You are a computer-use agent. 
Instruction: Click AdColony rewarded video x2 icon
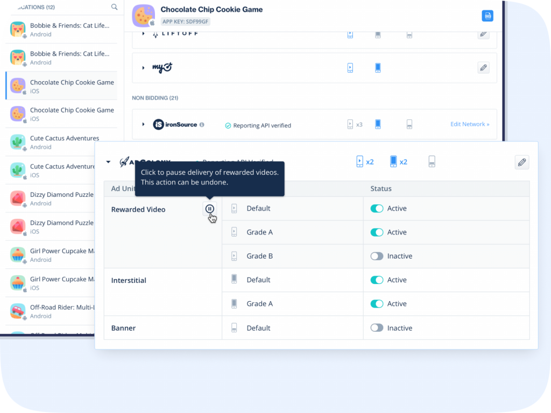(x=365, y=161)
